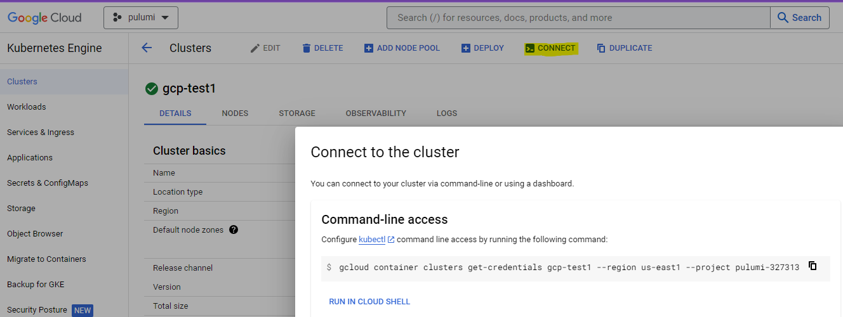The image size is (843, 317).
Task: Copy the gcloud command to clipboard
Action: pyautogui.click(x=813, y=266)
